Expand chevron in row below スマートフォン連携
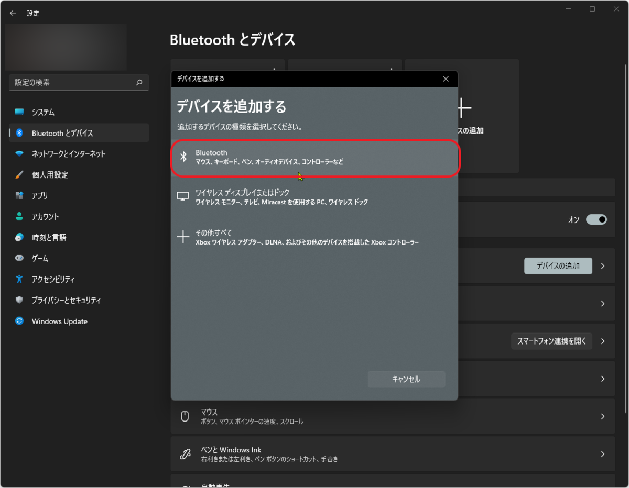This screenshot has width=629, height=488. pos(603,379)
